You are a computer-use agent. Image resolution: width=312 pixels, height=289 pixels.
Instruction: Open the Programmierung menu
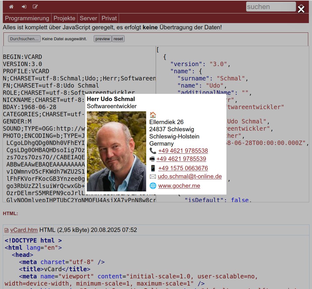(27, 18)
